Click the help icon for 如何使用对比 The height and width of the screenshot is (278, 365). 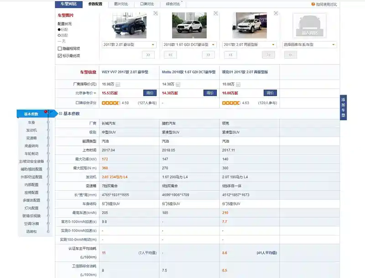click(313, 5)
